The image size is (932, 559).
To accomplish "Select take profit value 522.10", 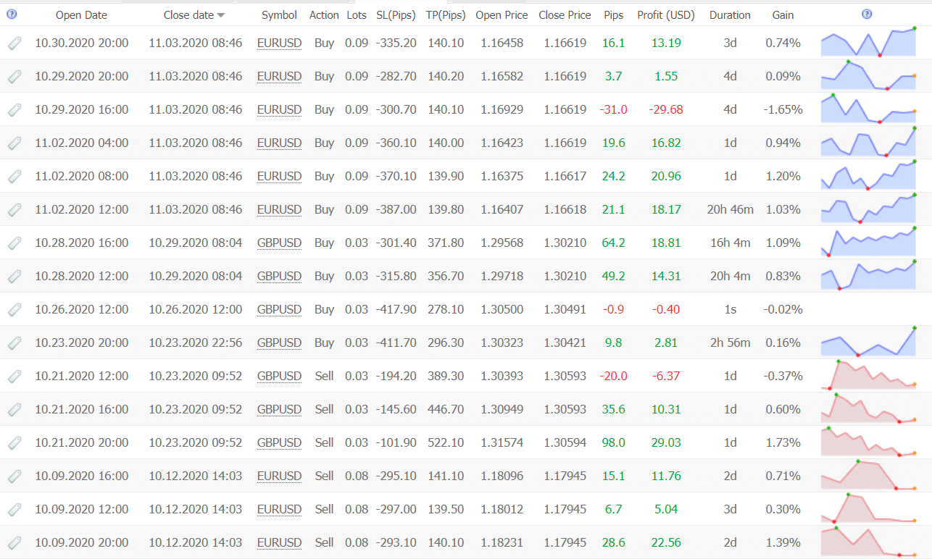I will [x=445, y=443].
